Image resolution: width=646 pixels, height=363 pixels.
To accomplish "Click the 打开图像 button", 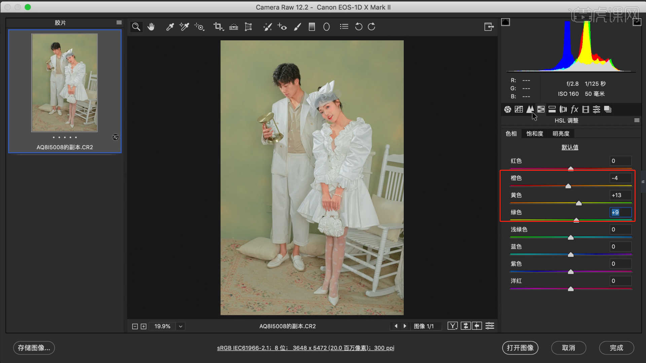I will [520, 348].
